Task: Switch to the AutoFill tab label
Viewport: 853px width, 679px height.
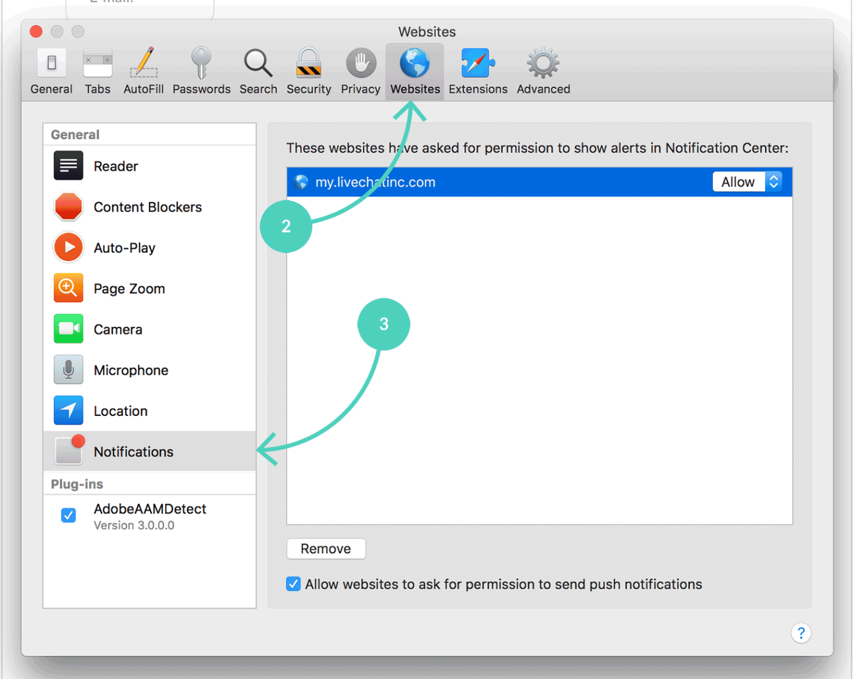Action: (144, 89)
